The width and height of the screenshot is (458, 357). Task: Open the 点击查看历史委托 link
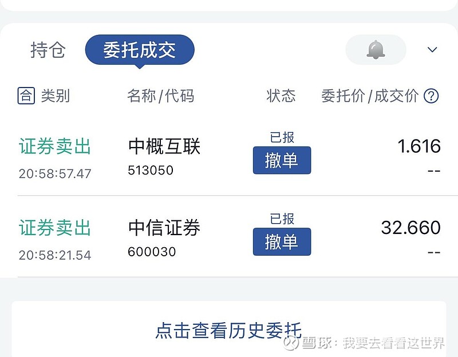click(x=228, y=330)
